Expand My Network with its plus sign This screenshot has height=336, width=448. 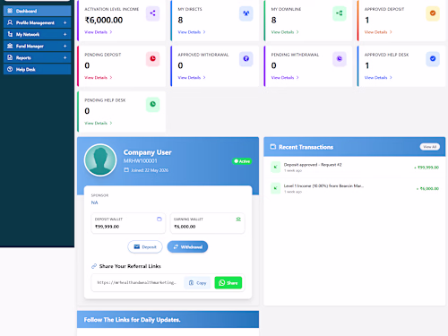tap(65, 34)
